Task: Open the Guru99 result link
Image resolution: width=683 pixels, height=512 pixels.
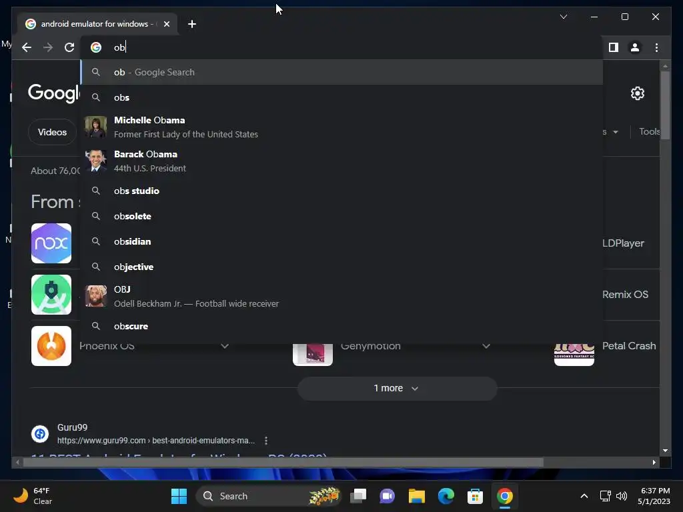Action: click(x=156, y=441)
